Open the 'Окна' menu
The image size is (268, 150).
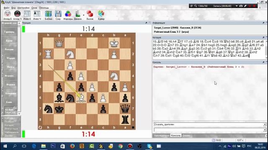[34, 8]
